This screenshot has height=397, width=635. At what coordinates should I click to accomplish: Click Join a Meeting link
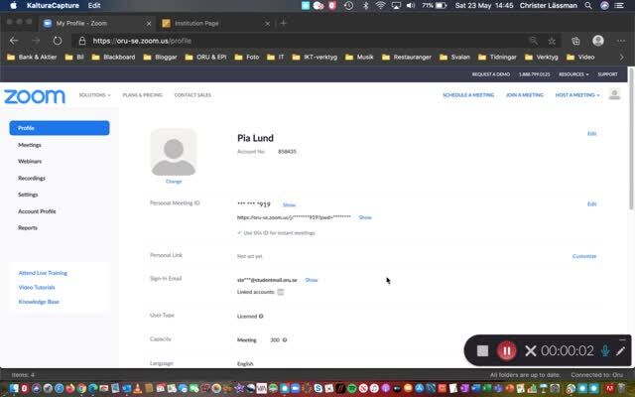[x=525, y=95]
